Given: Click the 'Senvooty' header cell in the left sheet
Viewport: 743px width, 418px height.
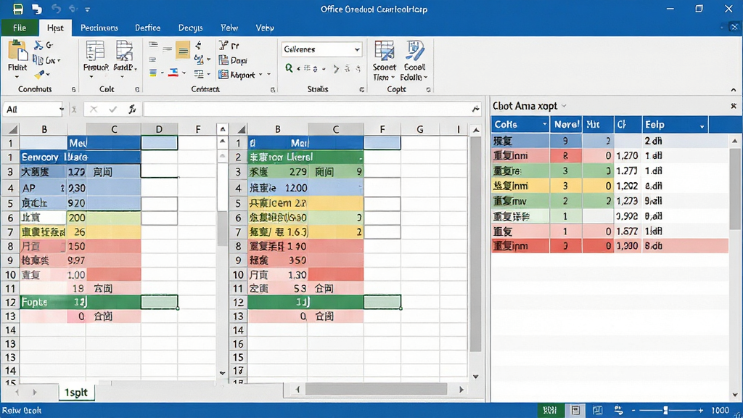Looking at the screenshot, I should 44,157.
